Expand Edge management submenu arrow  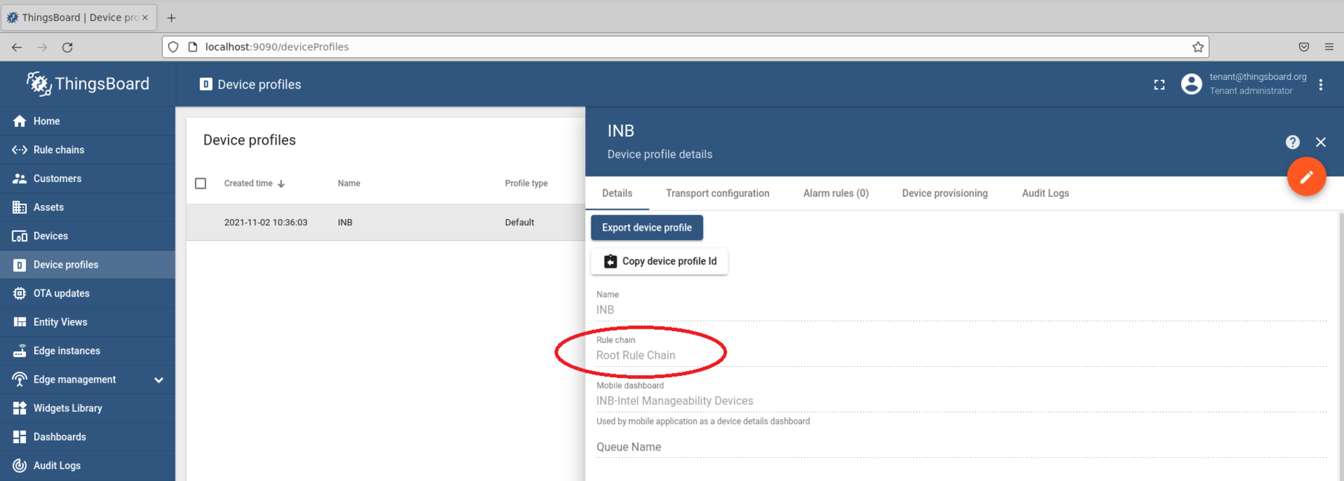click(158, 380)
